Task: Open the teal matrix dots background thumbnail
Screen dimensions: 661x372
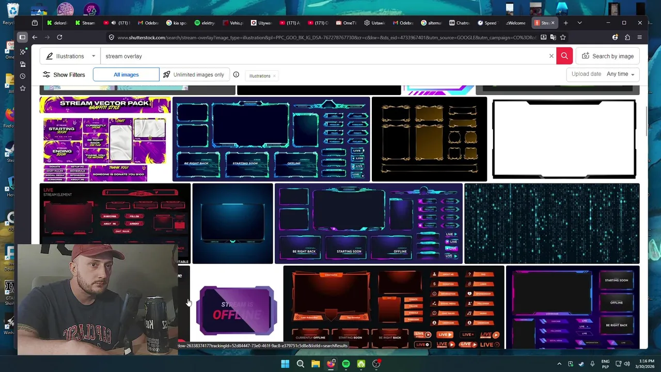Action: point(552,223)
